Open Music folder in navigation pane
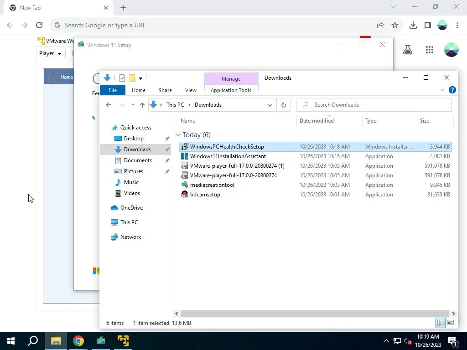This screenshot has width=467, height=350. pos(127,182)
